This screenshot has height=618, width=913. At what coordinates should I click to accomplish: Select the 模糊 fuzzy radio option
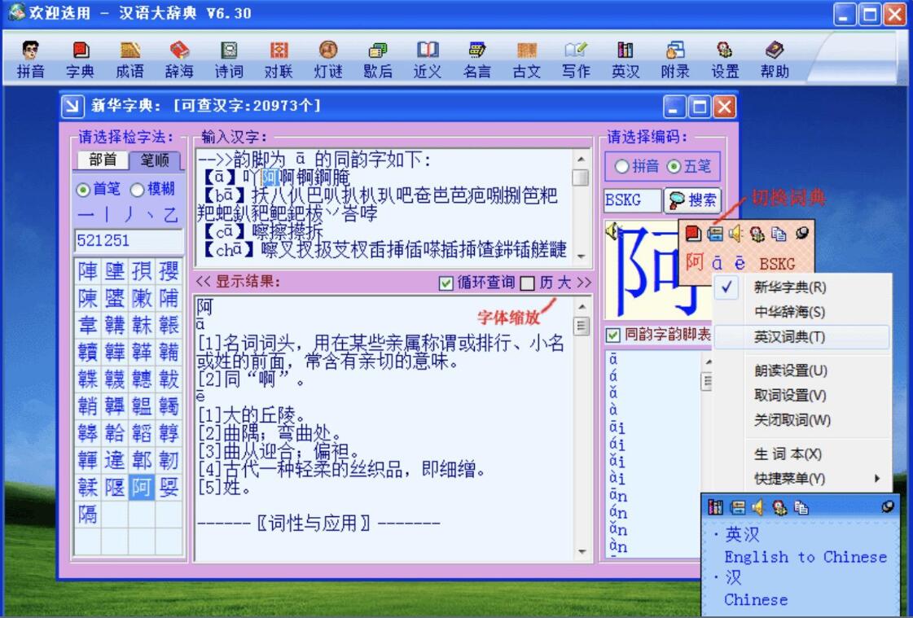click(137, 189)
